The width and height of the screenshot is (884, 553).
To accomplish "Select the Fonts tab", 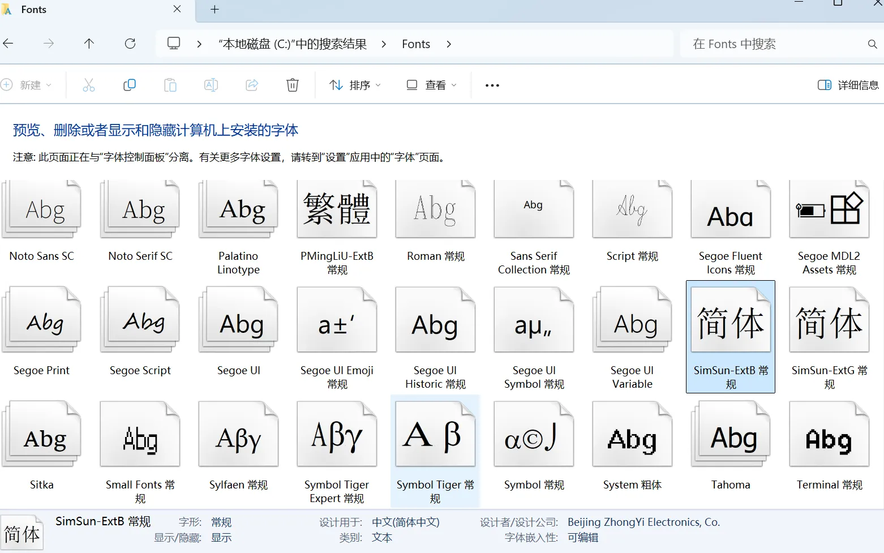I will point(34,10).
